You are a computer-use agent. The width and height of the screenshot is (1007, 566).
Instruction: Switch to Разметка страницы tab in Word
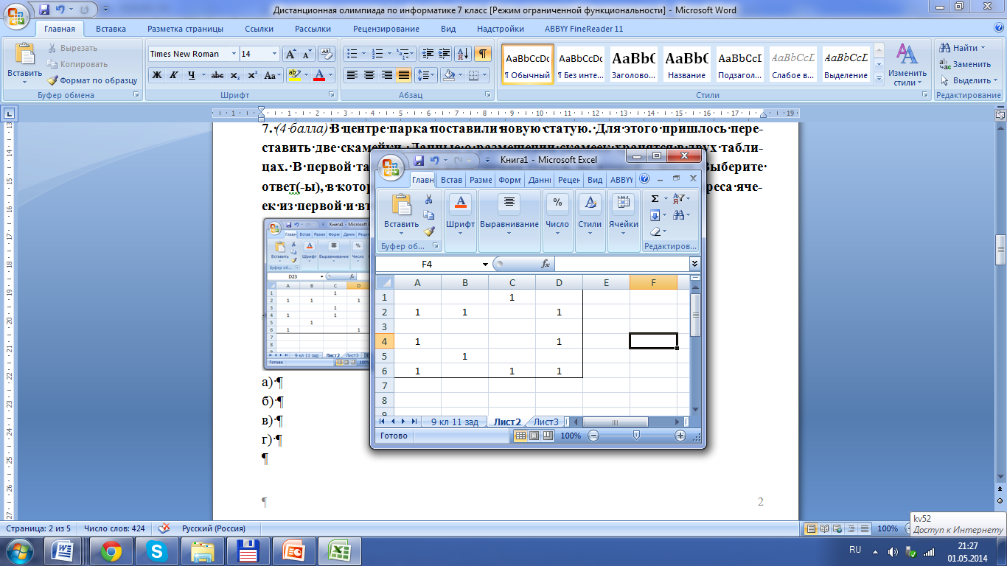185,29
